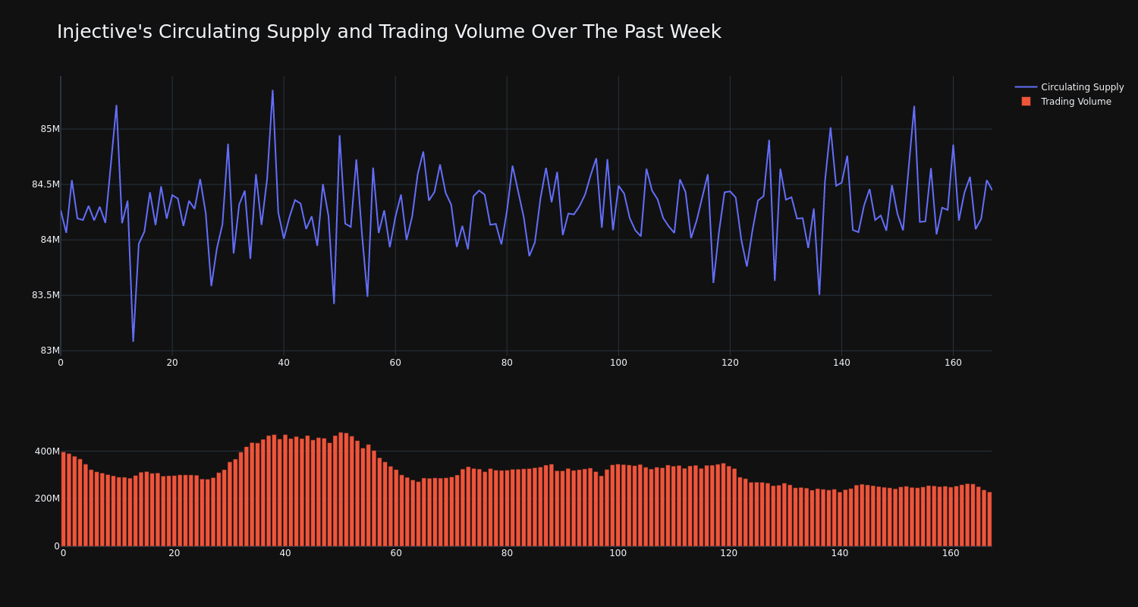
Task: Click the 85M y-axis label
Action: tap(50, 129)
